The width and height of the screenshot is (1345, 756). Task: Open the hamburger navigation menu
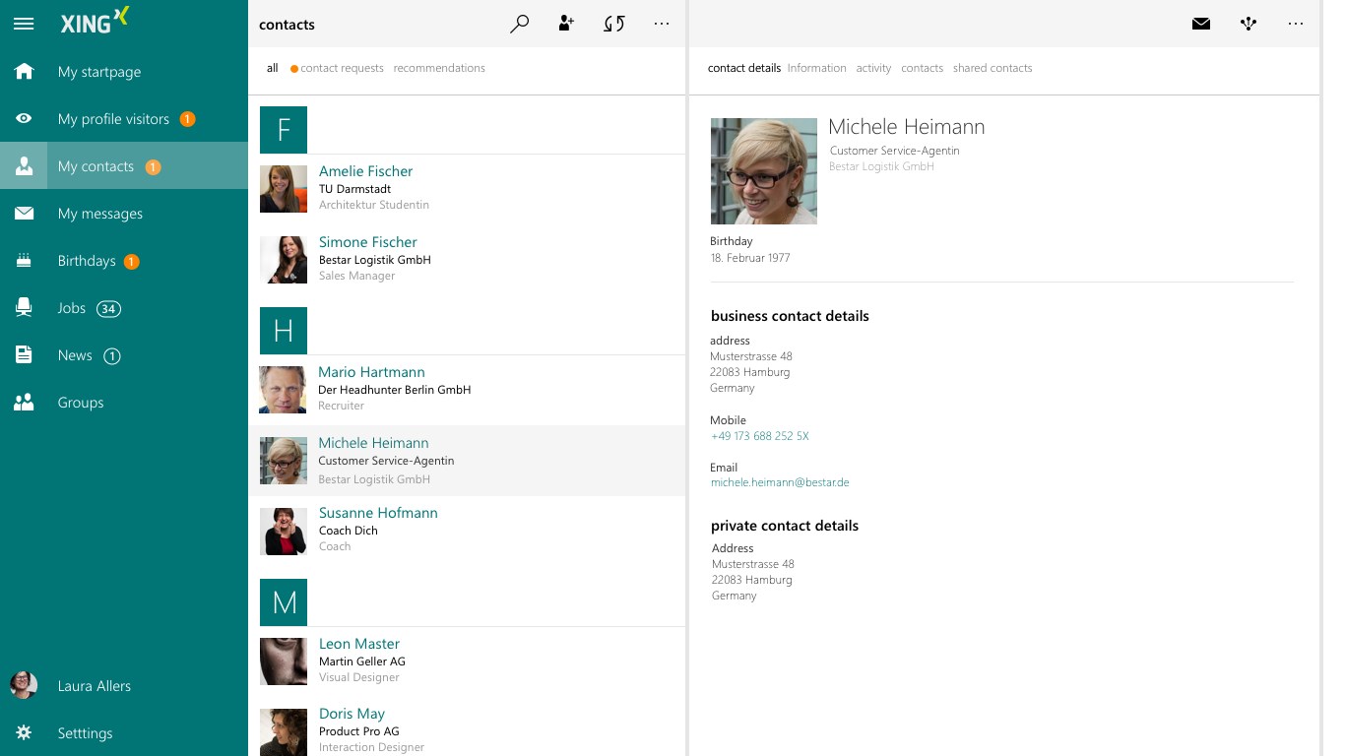[24, 24]
